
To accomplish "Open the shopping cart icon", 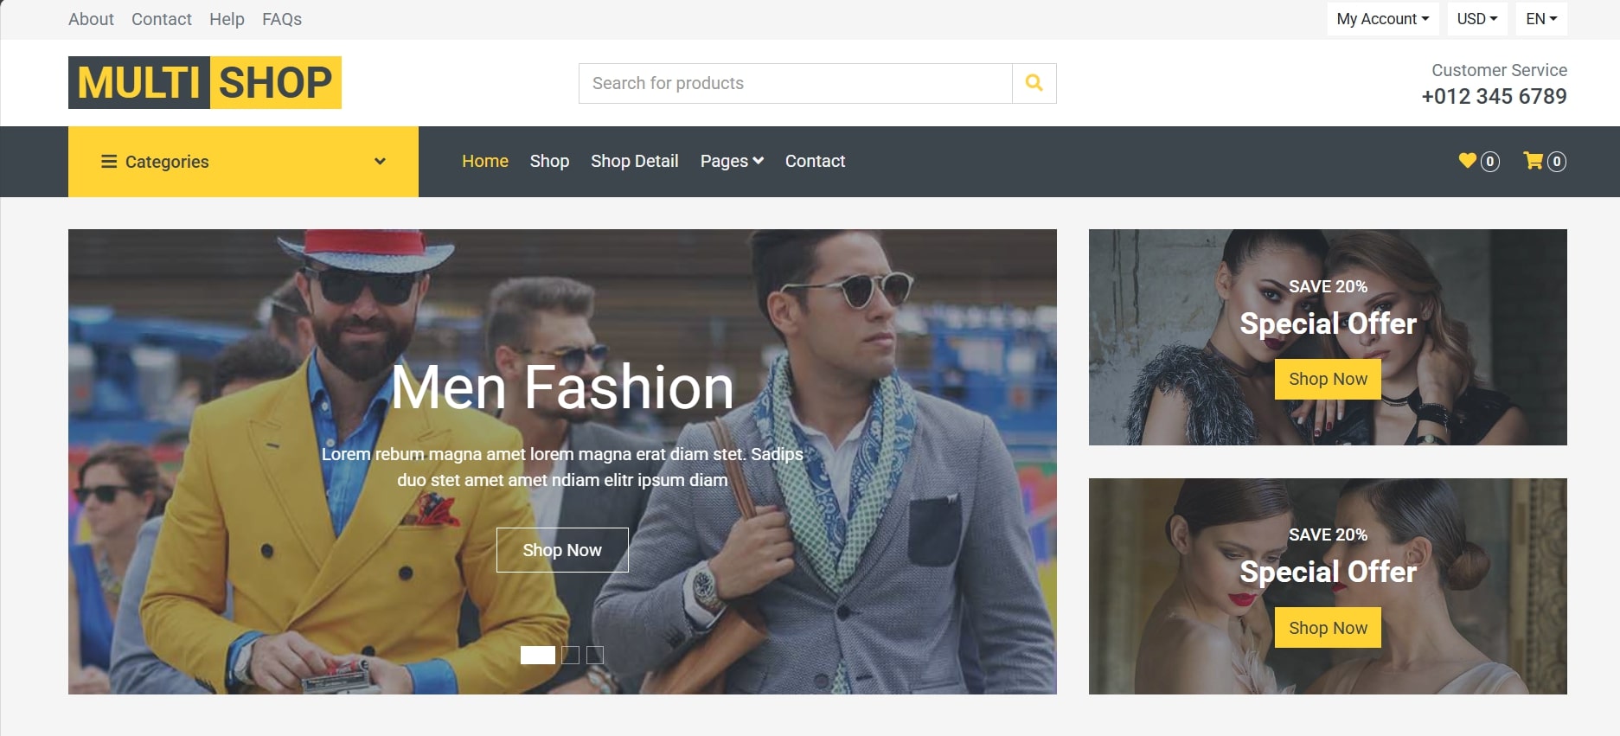I will coord(1534,161).
